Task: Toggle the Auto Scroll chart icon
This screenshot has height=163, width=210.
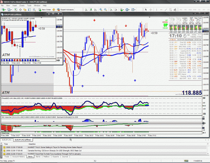Action: (x=111, y=10)
